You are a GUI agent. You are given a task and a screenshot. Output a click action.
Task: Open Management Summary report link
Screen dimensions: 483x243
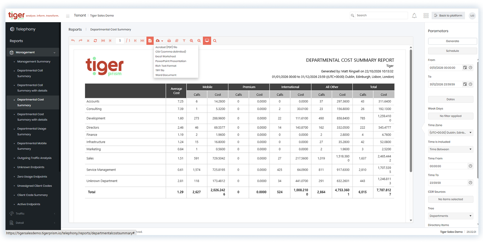pos(34,62)
